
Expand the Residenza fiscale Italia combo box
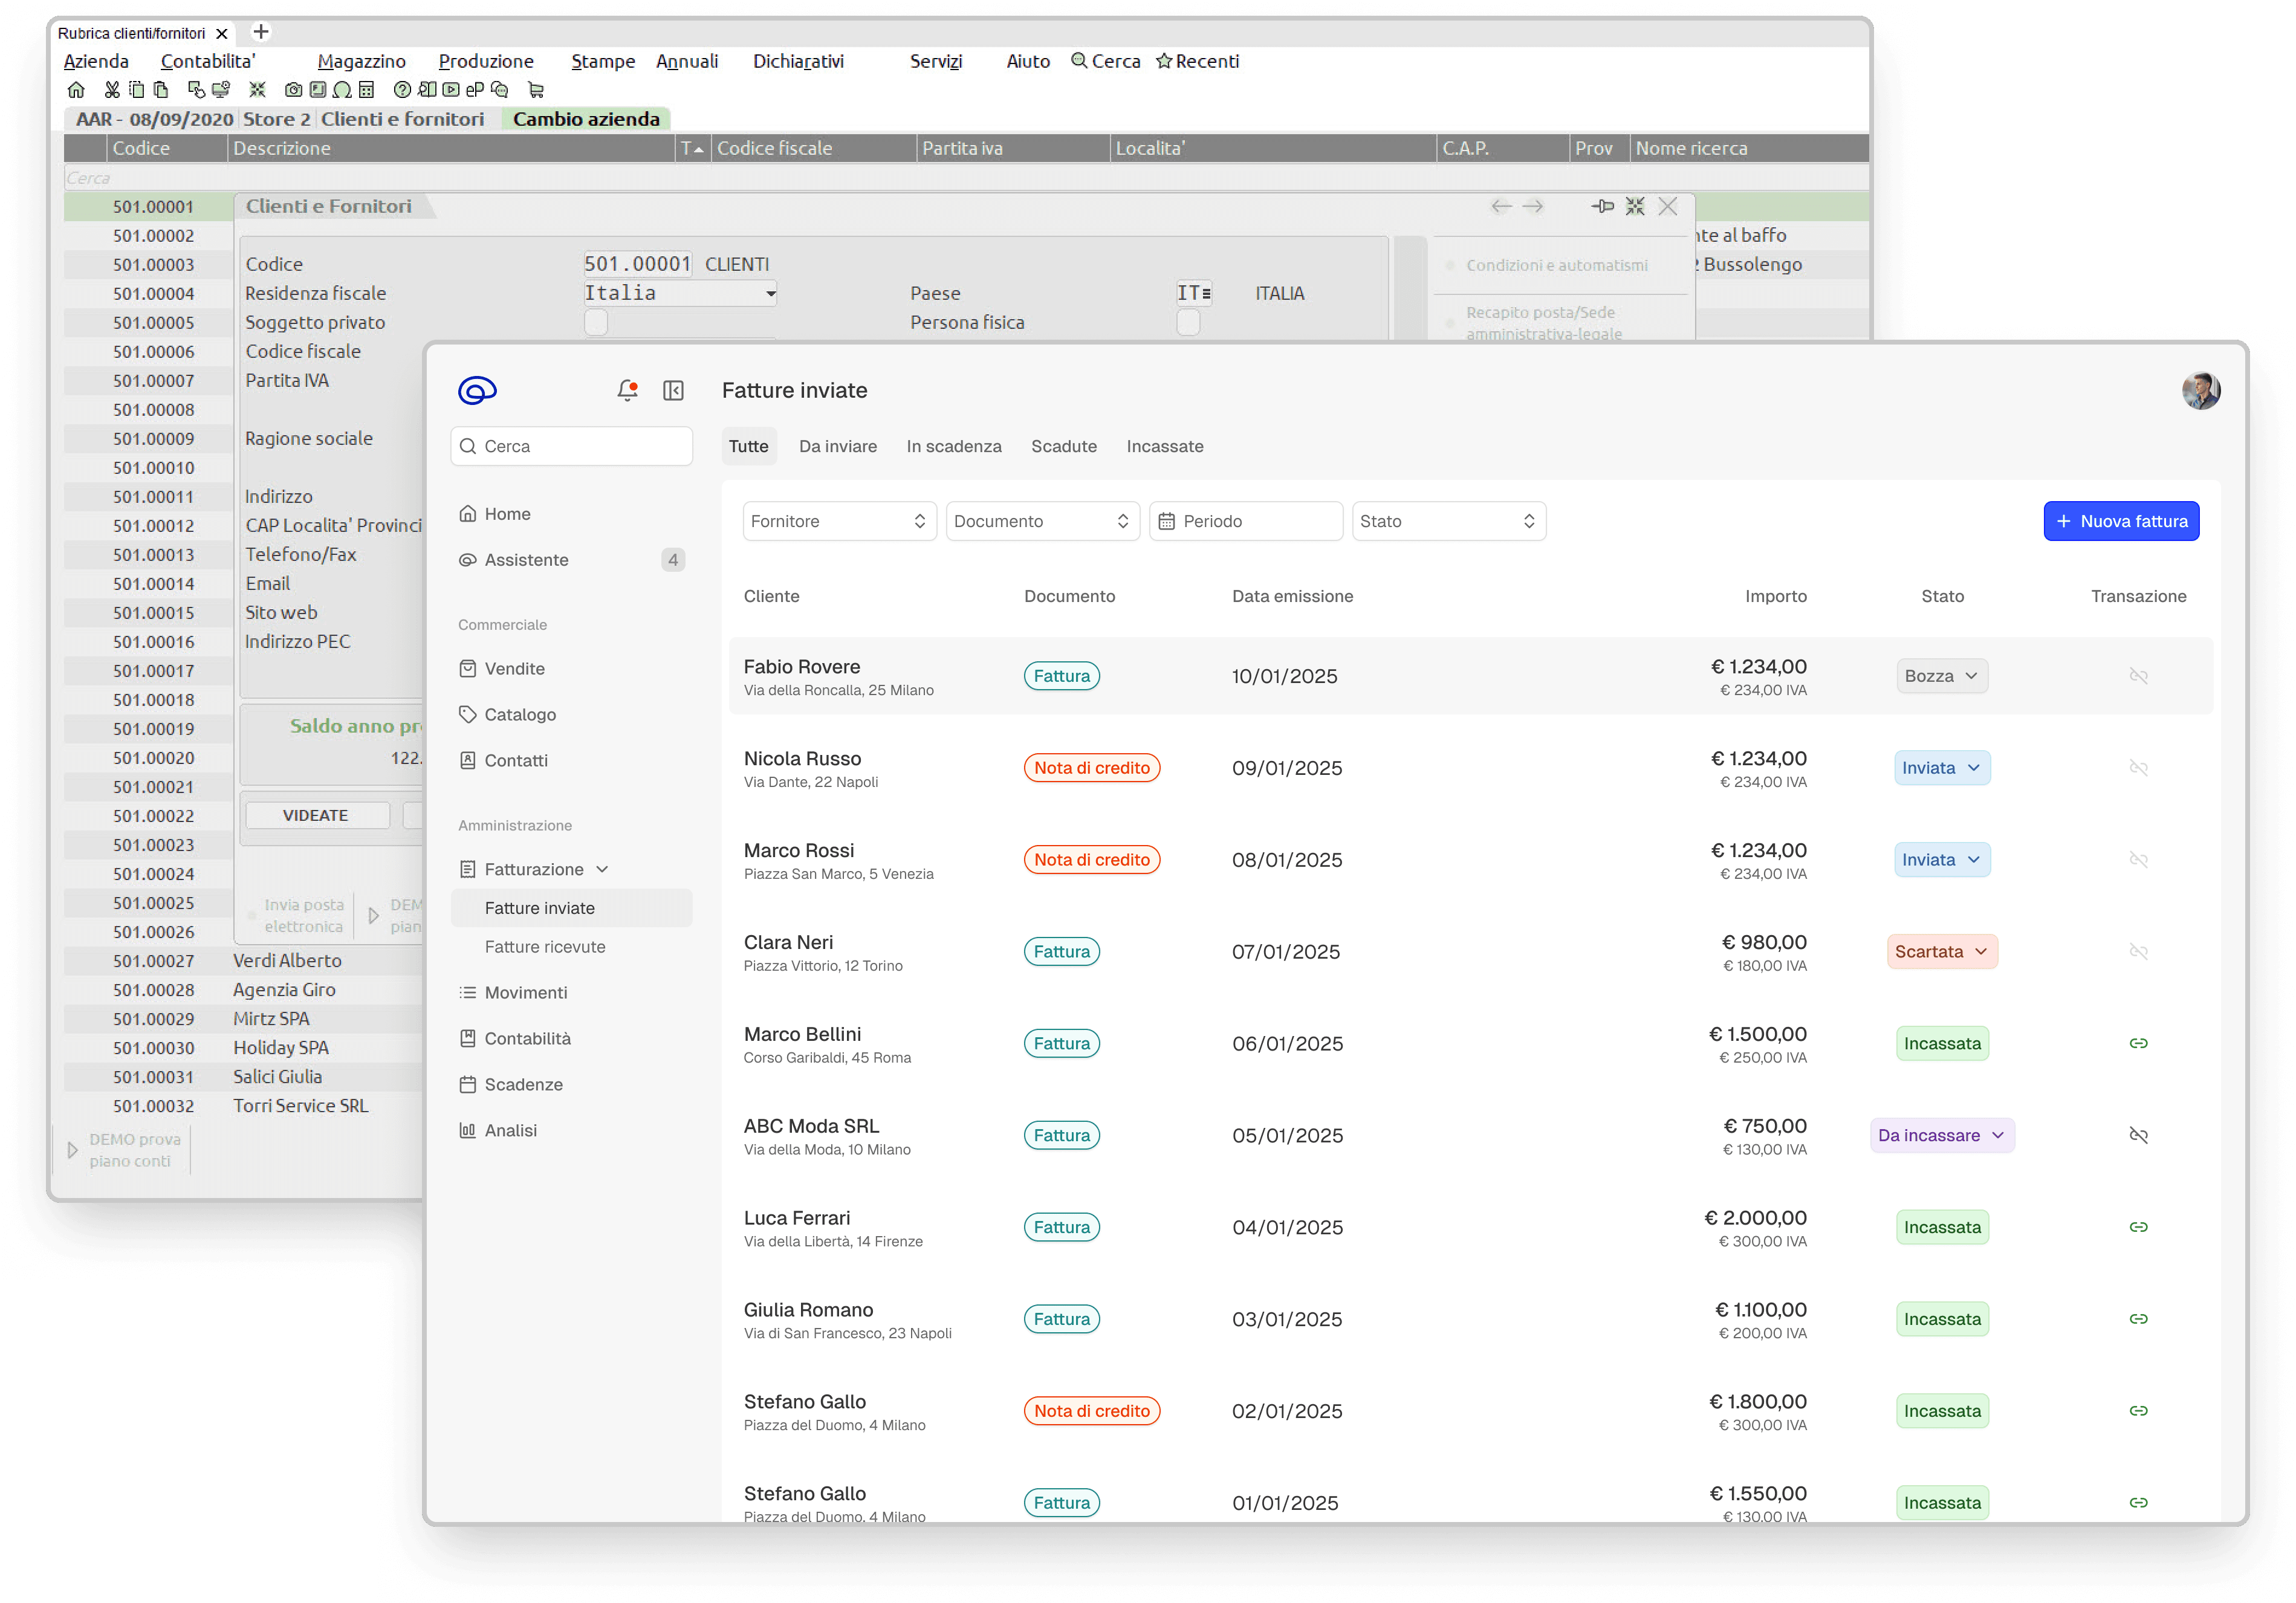point(770,293)
